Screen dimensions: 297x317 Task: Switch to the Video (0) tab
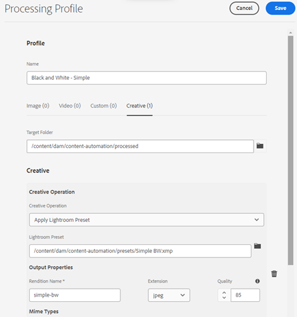point(70,106)
